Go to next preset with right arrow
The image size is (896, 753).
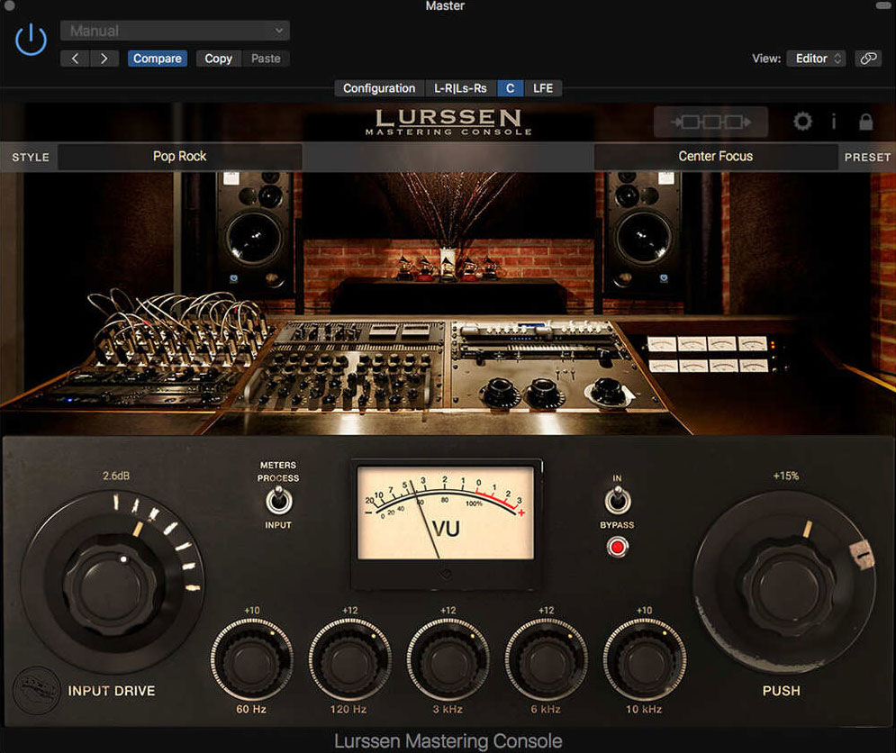point(104,59)
